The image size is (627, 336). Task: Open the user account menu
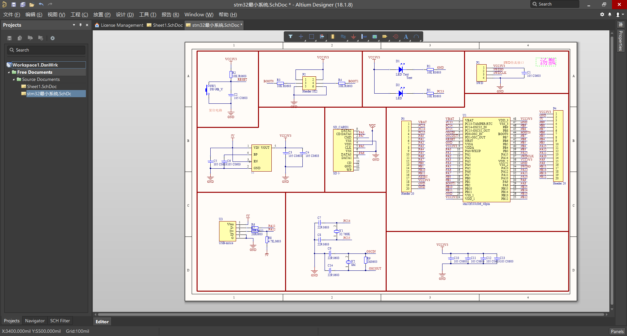[x=619, y=14]
